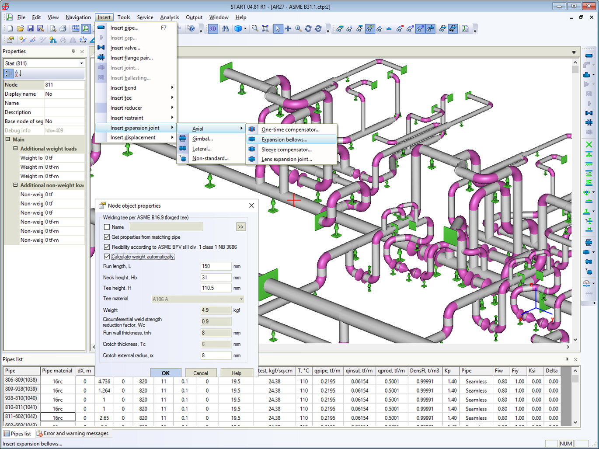
Task: Collapse the Main properties group
Action: coord(8,139)
